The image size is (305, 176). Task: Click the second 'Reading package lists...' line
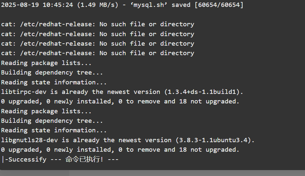46,111
